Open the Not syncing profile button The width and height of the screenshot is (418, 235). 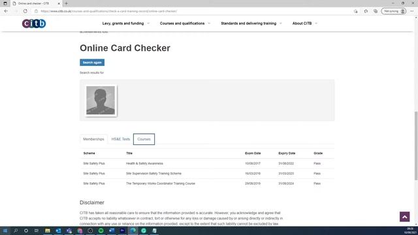click(x=393, y=11)
